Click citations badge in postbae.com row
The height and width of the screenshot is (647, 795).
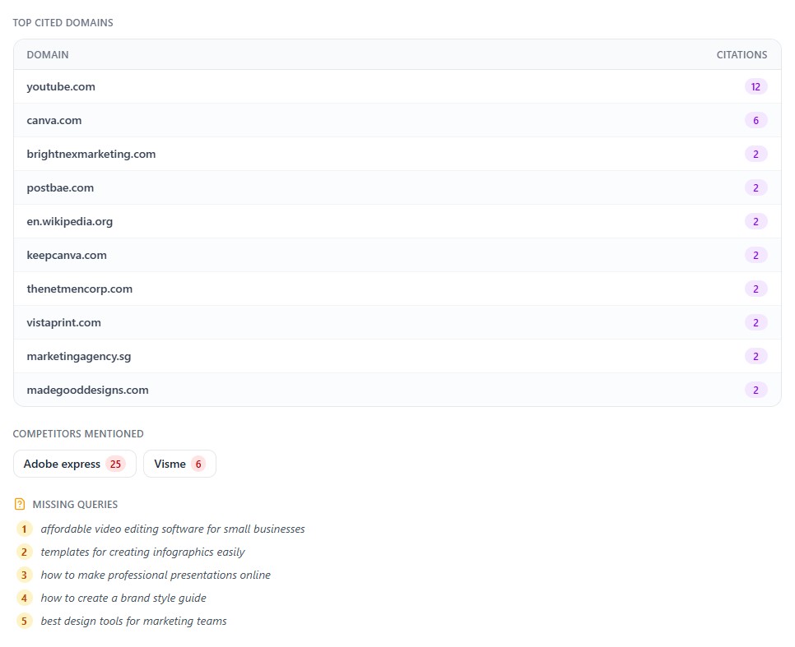pos(755,188)
